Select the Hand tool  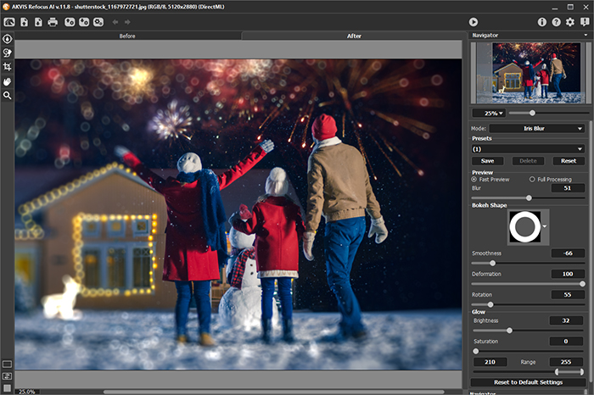(x=8, y=81)
